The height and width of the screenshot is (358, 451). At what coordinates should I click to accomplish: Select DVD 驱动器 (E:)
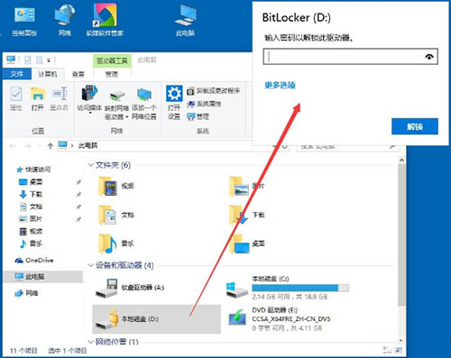pyautogui.click(x=280, y=319)
